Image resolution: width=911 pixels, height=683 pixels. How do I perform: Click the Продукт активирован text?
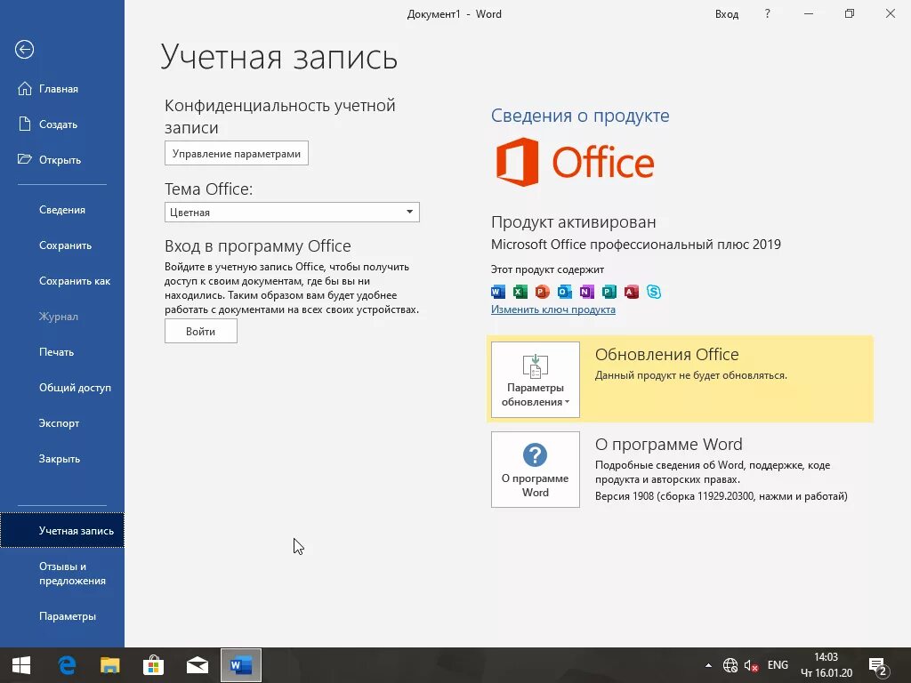click(x=574, y=221)
